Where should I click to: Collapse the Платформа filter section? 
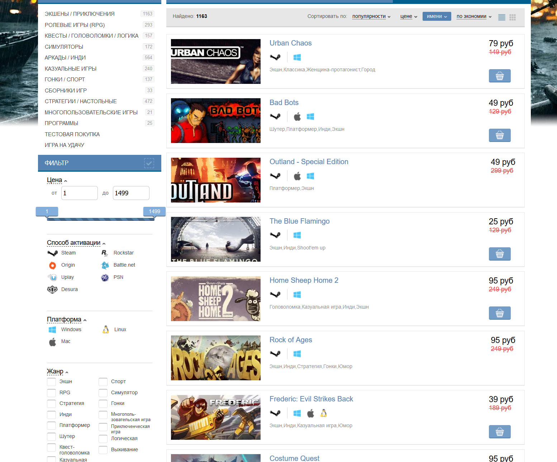67,319
